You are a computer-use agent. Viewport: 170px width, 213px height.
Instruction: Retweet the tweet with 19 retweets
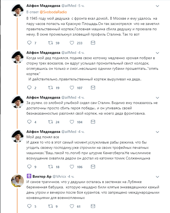click(x=51, y=88)
